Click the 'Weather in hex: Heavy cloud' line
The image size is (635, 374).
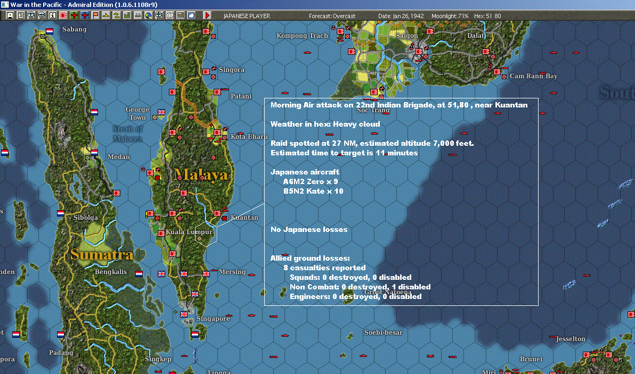click(x=325, y=124)
